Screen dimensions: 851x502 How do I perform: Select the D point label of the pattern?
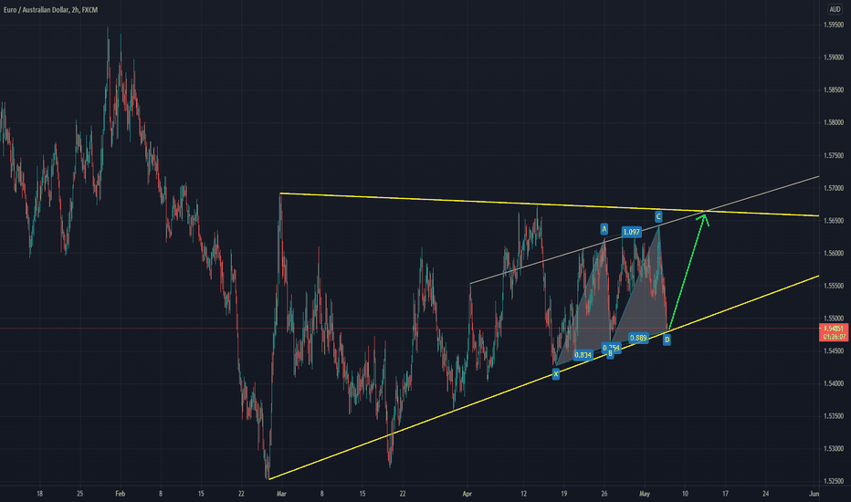coord(667,340)
